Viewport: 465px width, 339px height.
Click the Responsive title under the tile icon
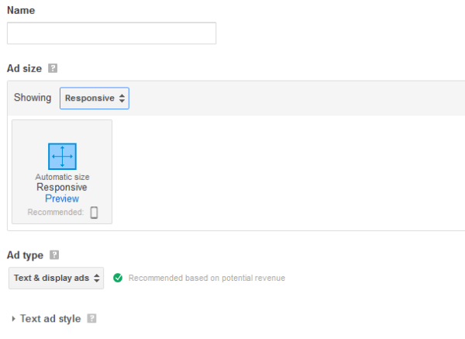pyautogui.click(x=62, y=187)
